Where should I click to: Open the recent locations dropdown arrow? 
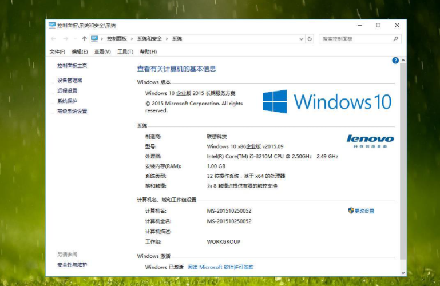point(75,39)
